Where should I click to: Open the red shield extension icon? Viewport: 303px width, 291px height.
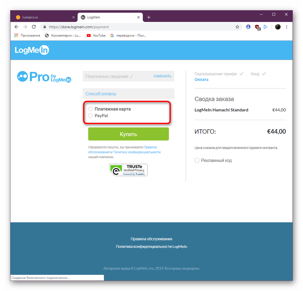coord(257,27)
